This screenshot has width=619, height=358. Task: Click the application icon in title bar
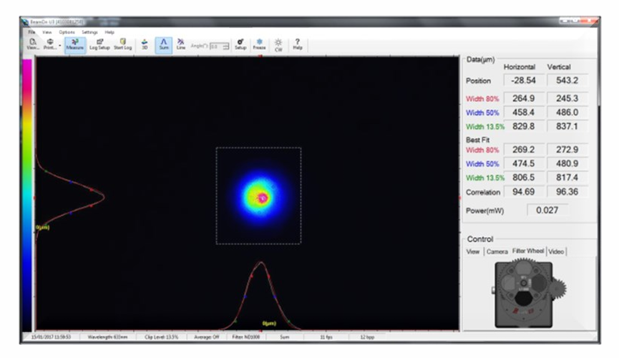pyautogui.click(x=26, y=22)
